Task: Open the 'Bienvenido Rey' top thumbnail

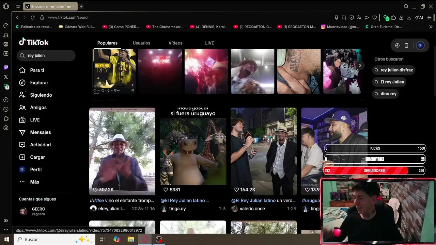Action: tap(114, 71)
